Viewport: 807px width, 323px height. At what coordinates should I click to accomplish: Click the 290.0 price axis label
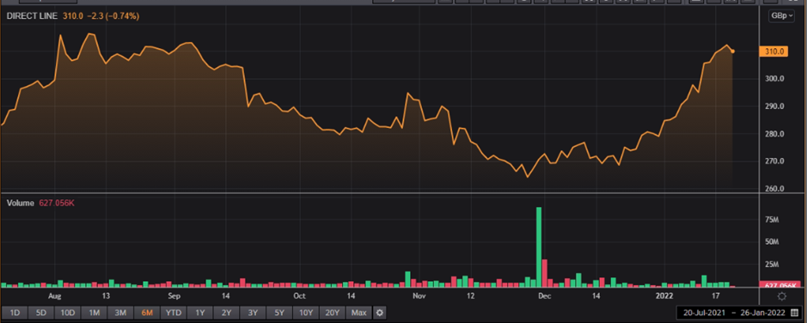pos(775,107)
